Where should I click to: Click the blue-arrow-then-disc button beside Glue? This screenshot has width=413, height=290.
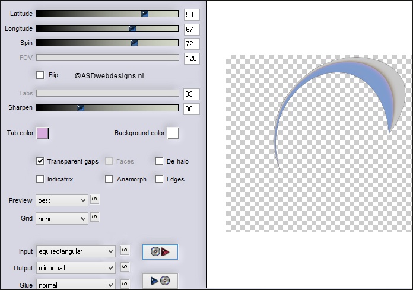click(x=160, y=281)
